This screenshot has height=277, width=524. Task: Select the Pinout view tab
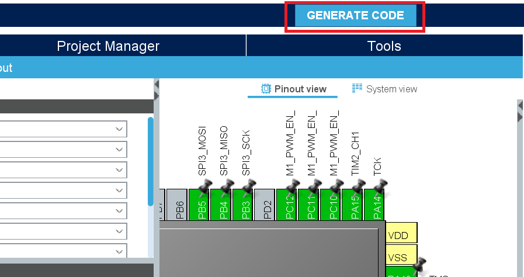point(294,89)
